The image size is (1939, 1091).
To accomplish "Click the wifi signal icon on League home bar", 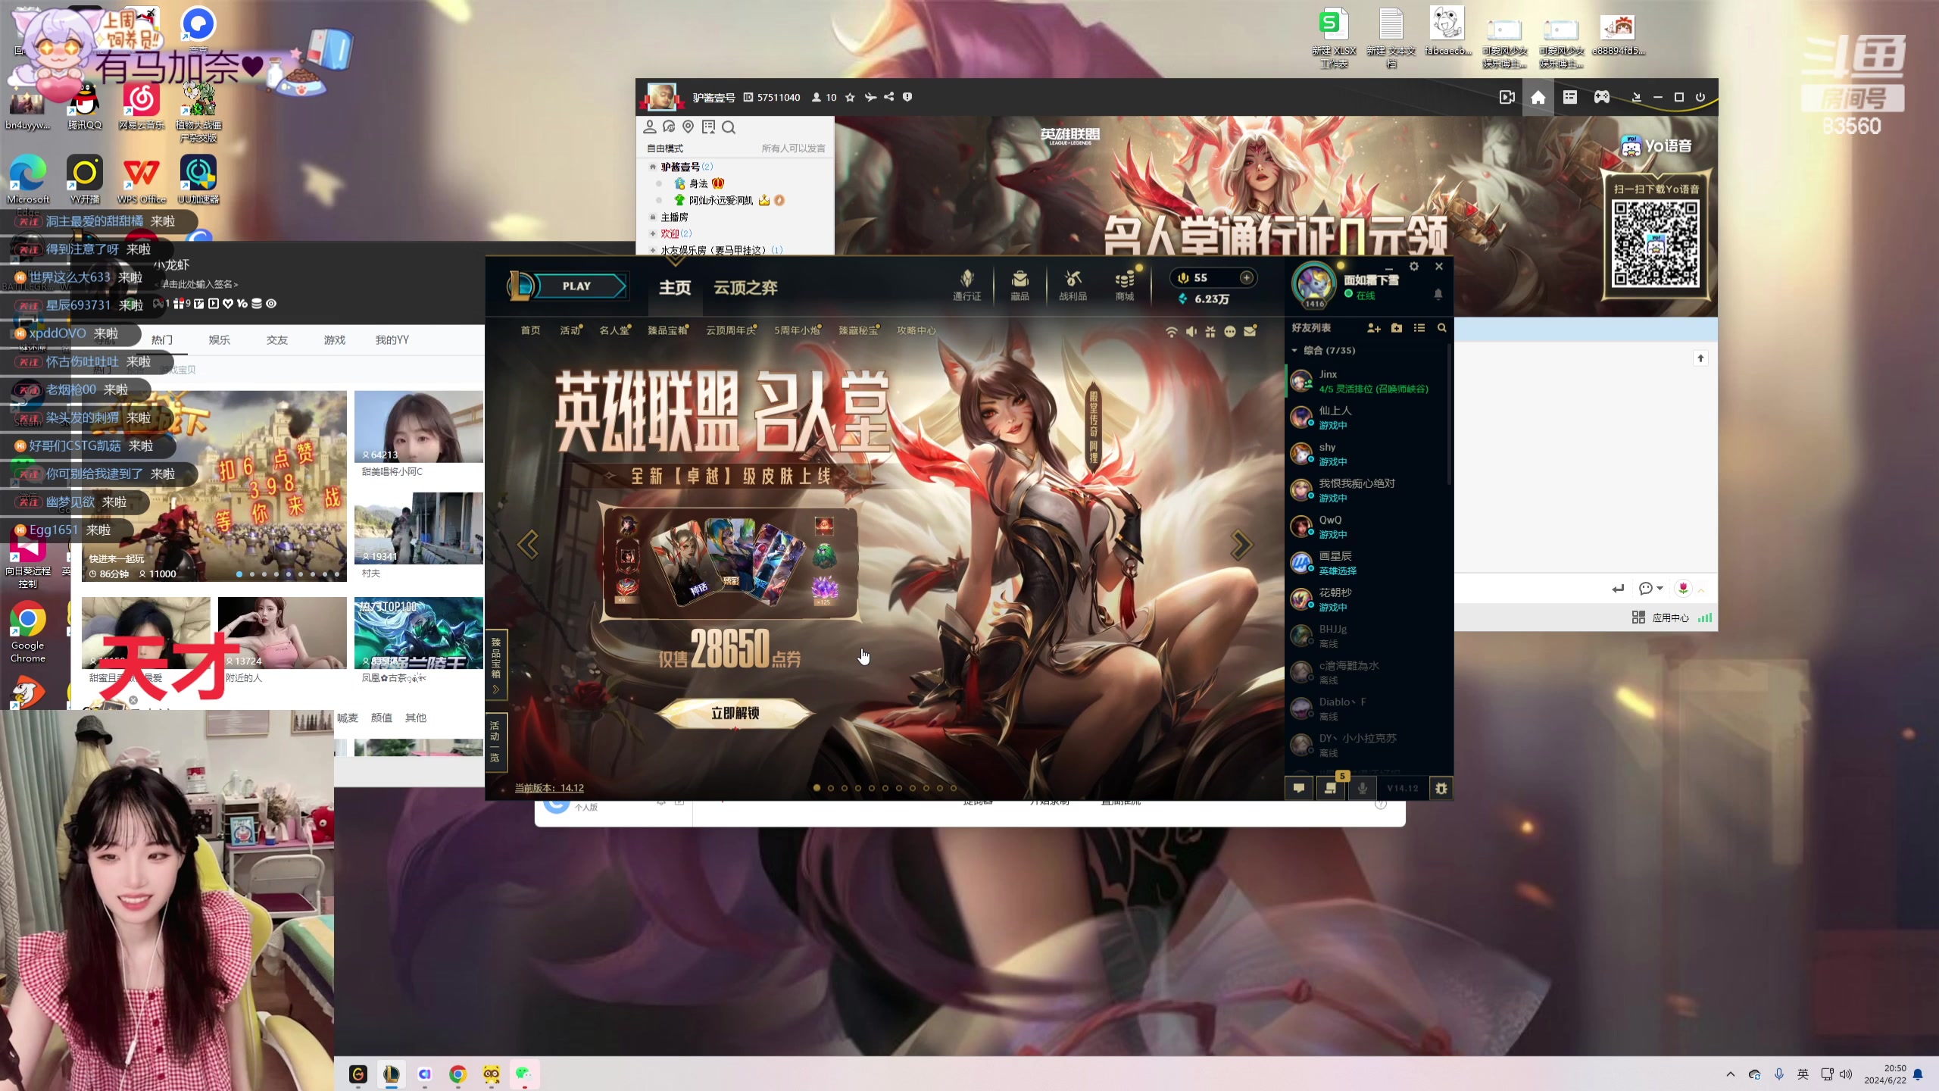I will point(1172,332).
